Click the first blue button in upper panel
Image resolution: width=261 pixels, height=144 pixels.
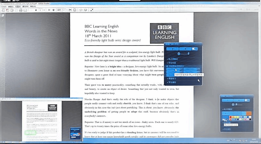[x=172, y=48]
